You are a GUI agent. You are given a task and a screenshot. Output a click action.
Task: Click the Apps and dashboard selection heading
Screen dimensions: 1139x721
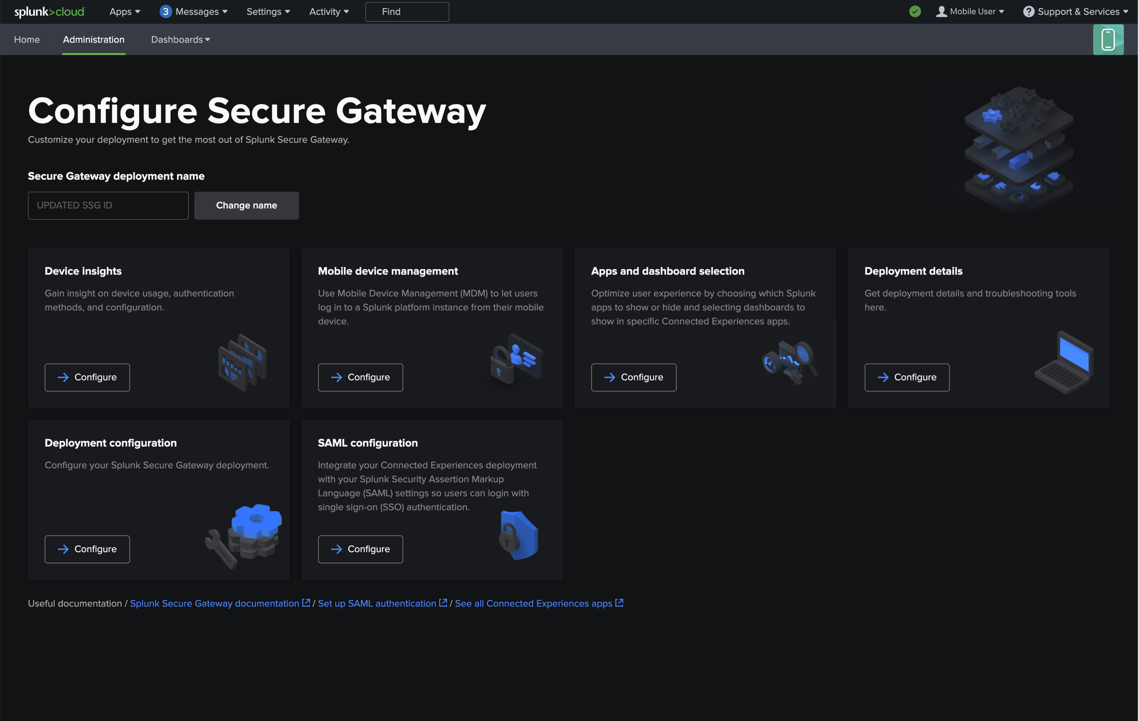(667, 271)
